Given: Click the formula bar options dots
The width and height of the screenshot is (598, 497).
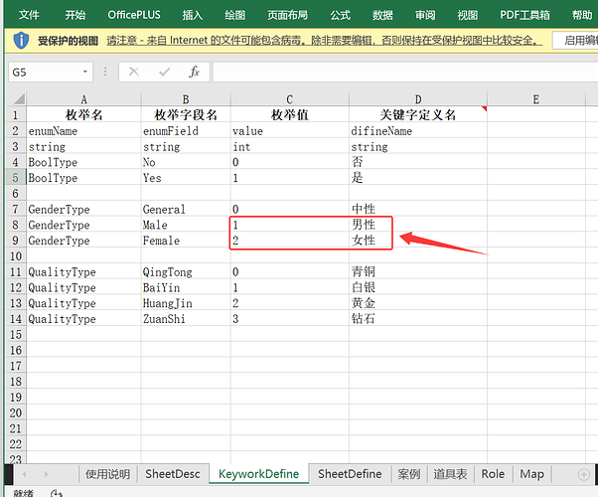Looking at the screenshot, I should [x=105, y=72].
